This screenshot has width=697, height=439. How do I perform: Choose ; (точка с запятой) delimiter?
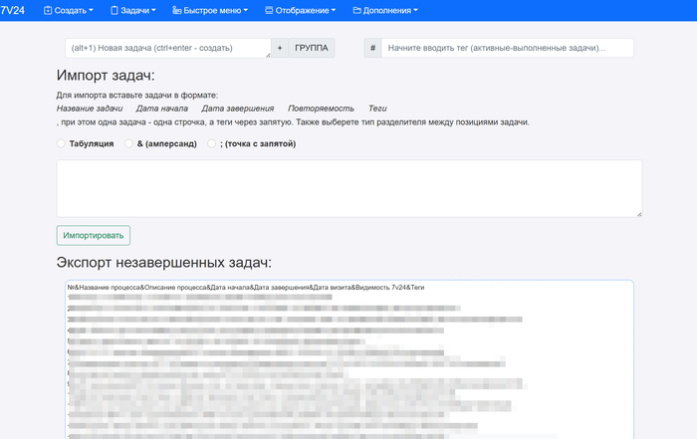coord(212,143)
